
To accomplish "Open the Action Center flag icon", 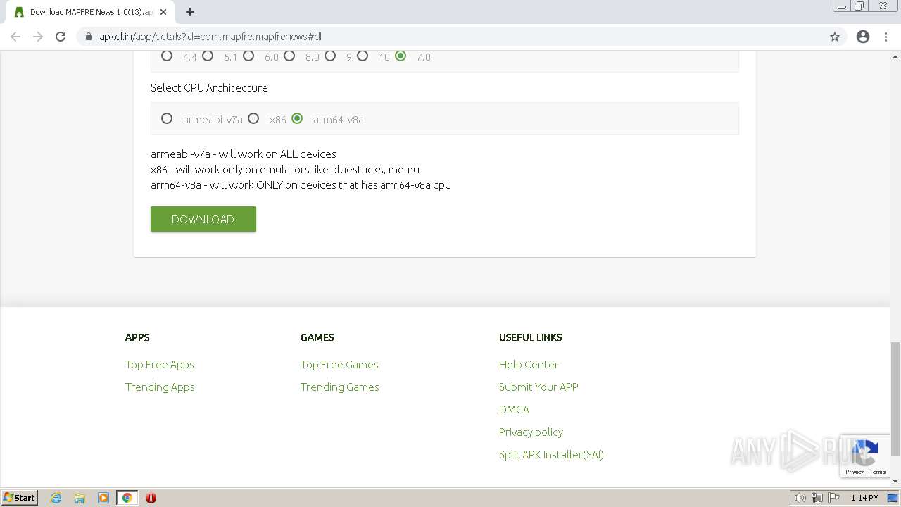I will click(834, 498).
